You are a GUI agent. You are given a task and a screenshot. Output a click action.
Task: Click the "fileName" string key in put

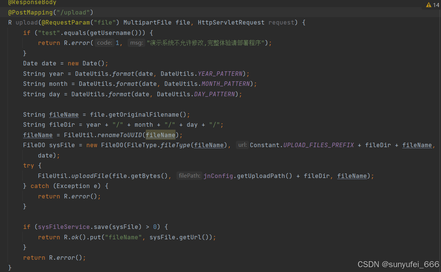coord(123,237)
